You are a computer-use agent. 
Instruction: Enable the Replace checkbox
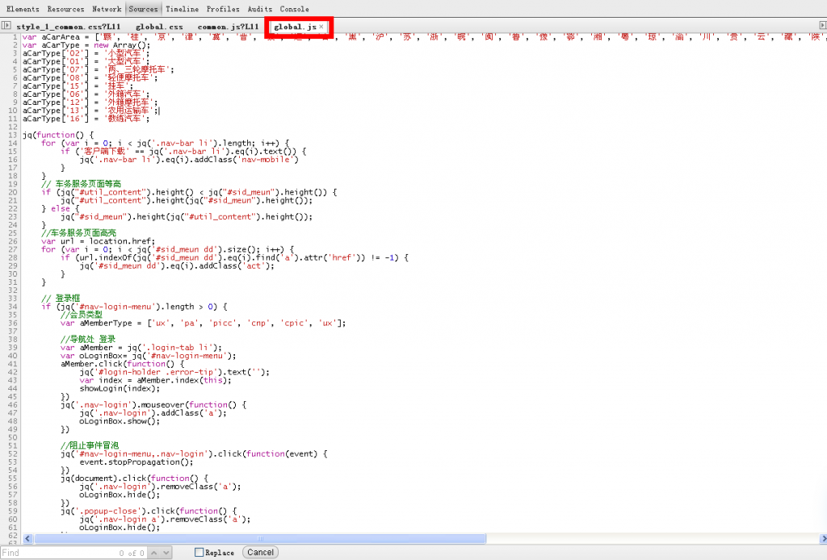click(199, 552)
